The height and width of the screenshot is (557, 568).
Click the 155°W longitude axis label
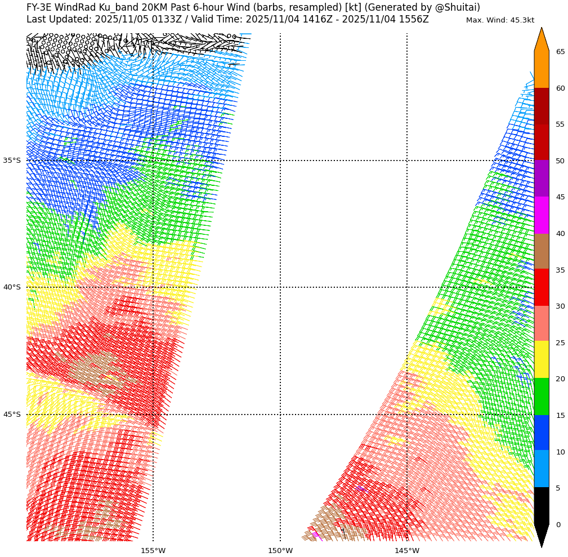(153, 550)
